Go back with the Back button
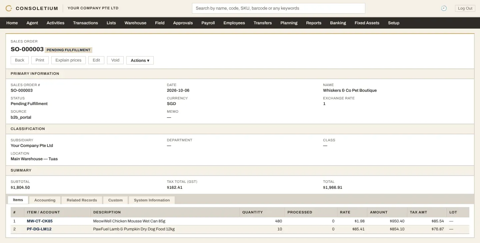The width and height of the screenshot is (480, 243). point(20,60)
